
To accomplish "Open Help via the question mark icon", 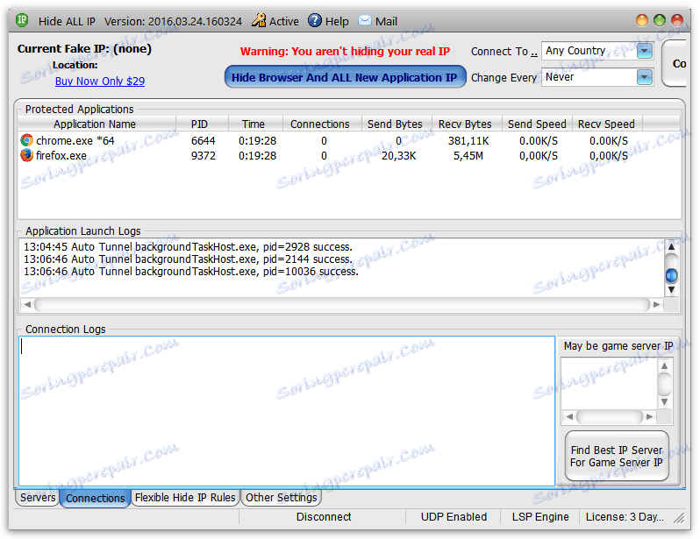I will (315, 20).
